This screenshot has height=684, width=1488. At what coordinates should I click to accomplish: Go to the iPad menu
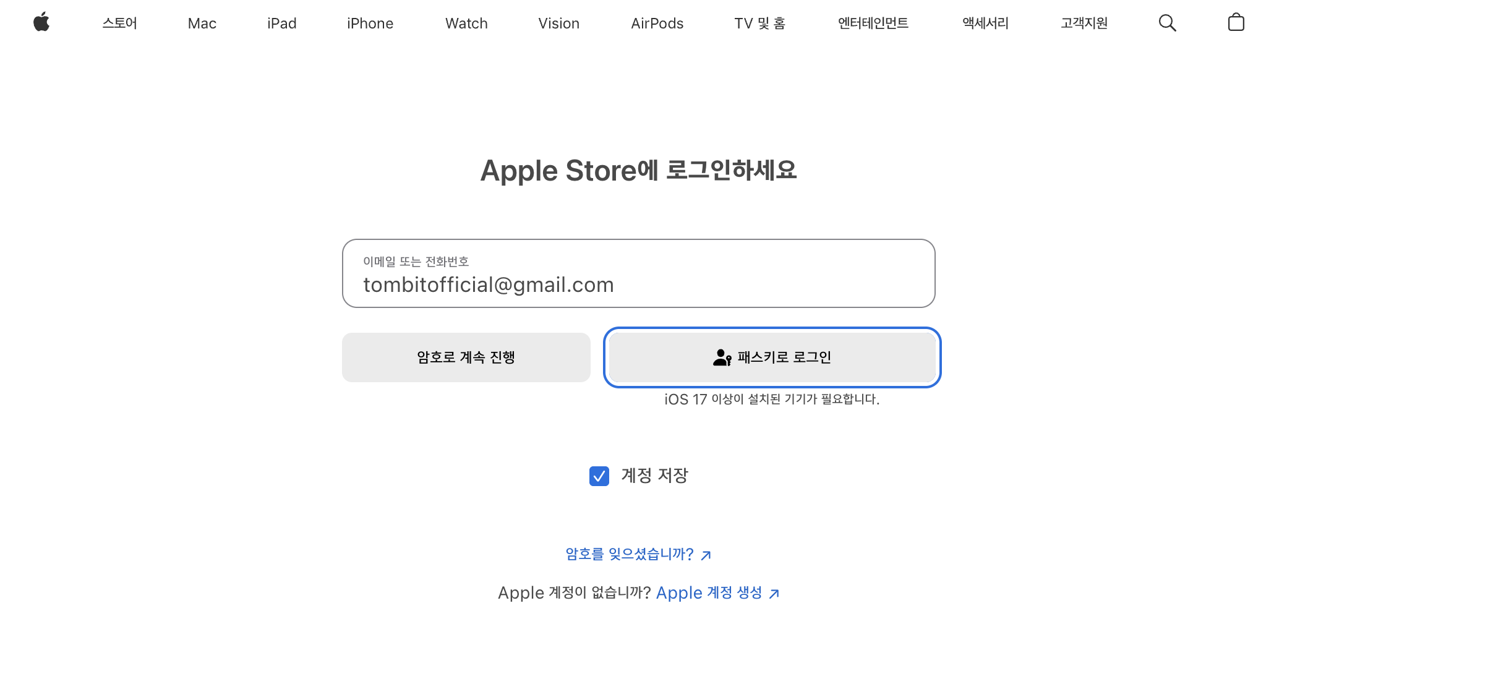click(281, 24)
